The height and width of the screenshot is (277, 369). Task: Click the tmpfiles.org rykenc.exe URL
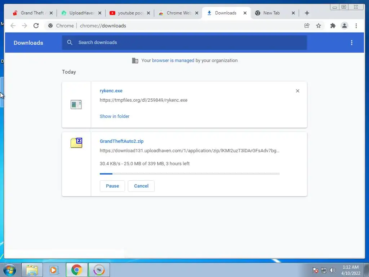143,100
